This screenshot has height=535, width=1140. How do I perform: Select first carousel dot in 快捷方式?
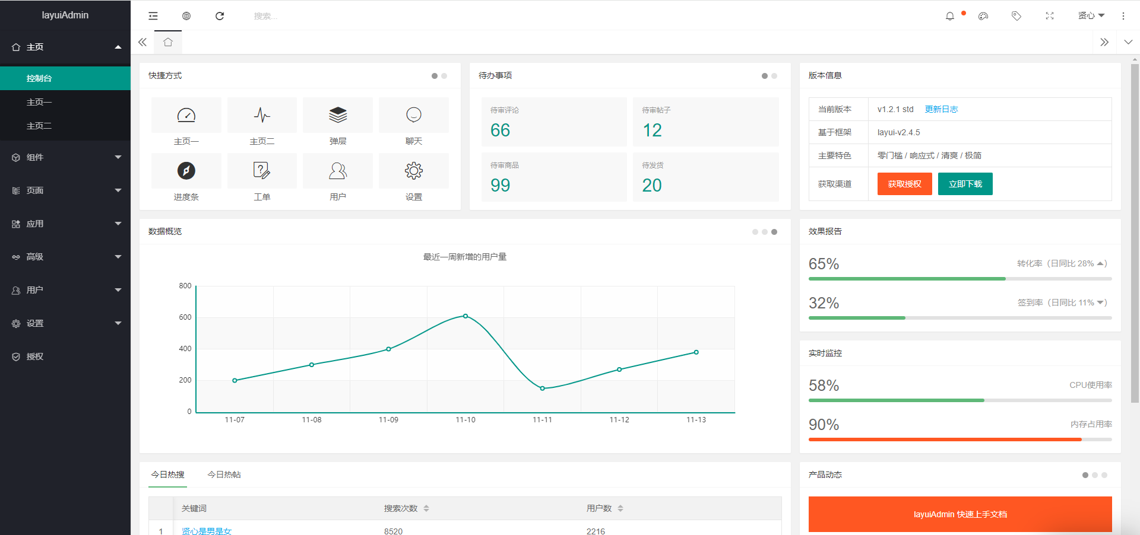point(435,76)
